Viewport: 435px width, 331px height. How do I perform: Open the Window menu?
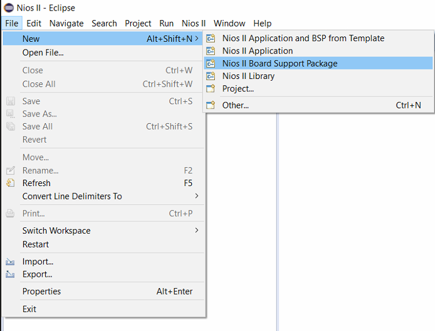230,24
